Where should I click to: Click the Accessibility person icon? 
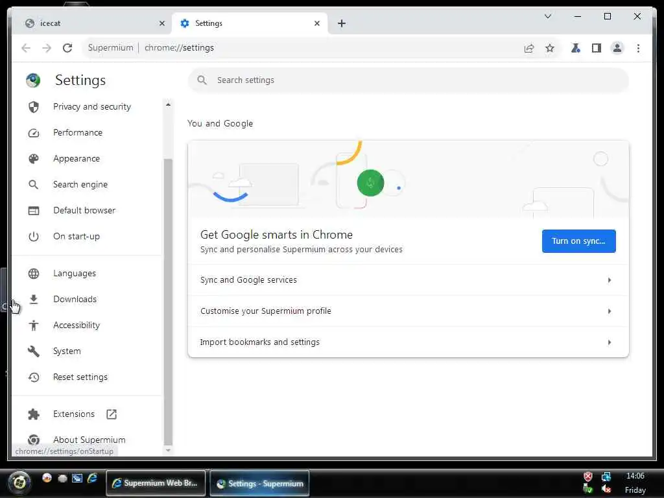pos(34,326)
